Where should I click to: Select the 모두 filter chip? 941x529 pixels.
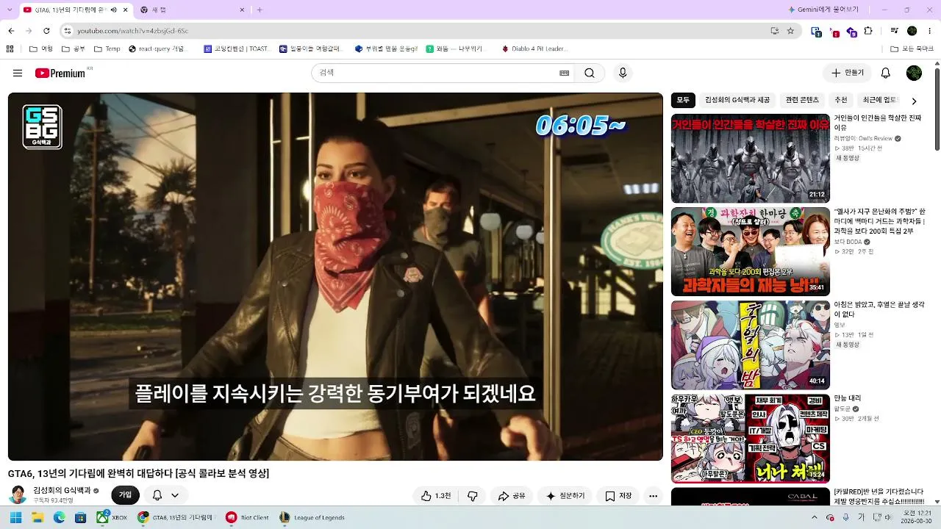683,100
